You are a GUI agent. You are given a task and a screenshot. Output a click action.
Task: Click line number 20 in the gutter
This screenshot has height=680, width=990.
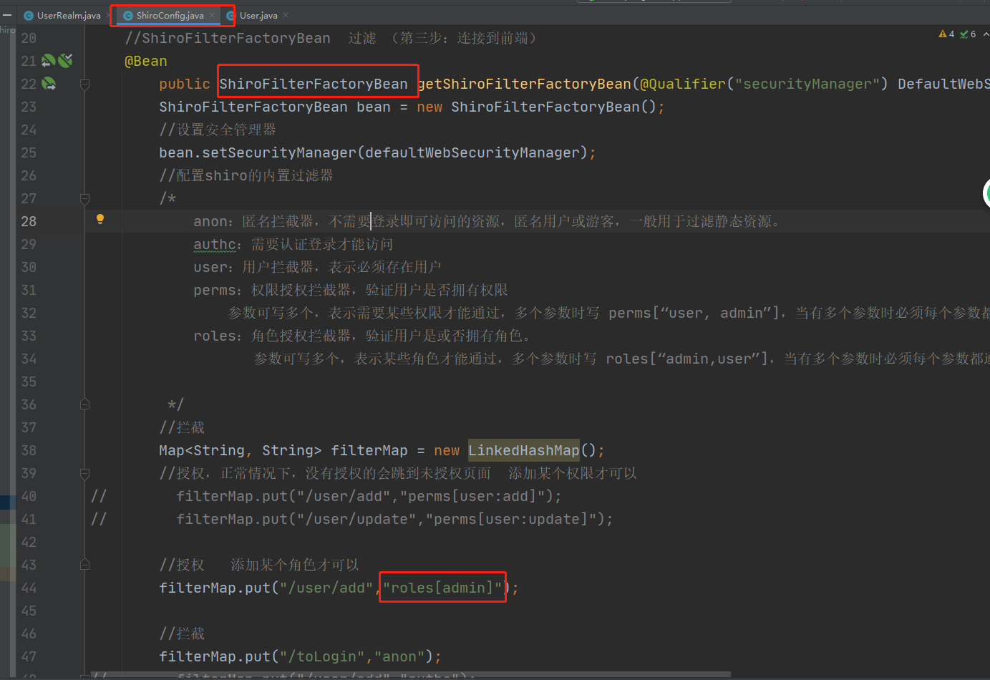point(29,38)
